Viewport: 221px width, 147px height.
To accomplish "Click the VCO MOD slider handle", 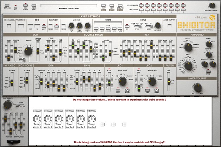I will [8, 58].
